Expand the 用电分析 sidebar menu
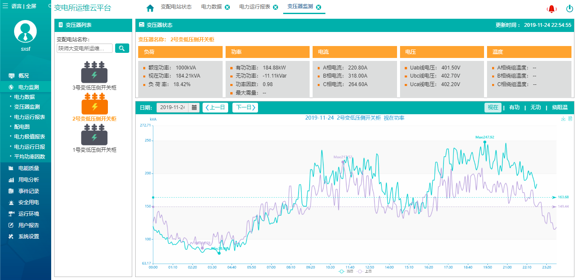The height and width of the screenshot is (280, 580). (x=29, y=180)
